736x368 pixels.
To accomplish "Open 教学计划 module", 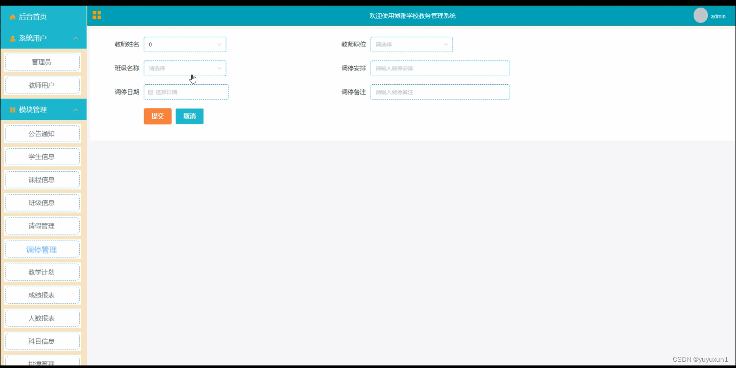I will point(42,272).
